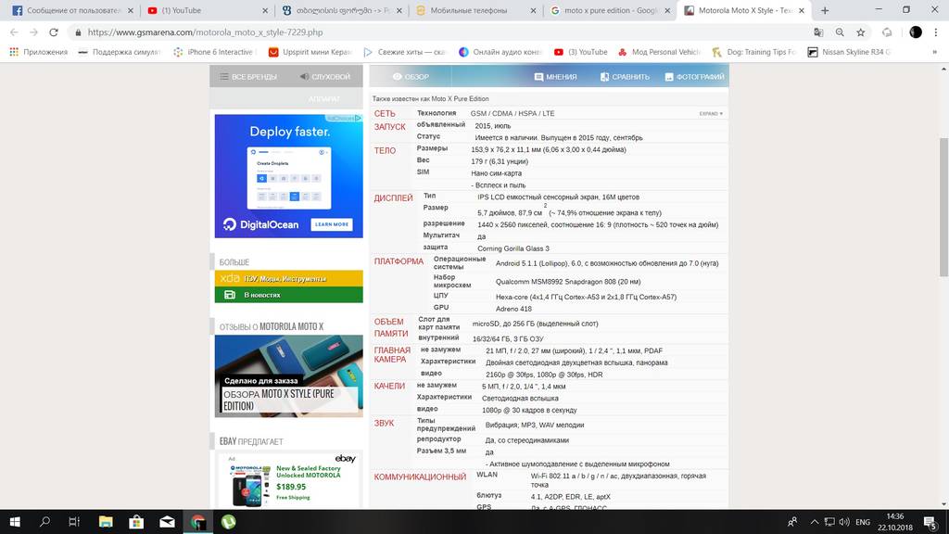Screen dimensions: 949x534
Task: Click Corning Gorilla Glass 3 text
Action: click(513, 248)
